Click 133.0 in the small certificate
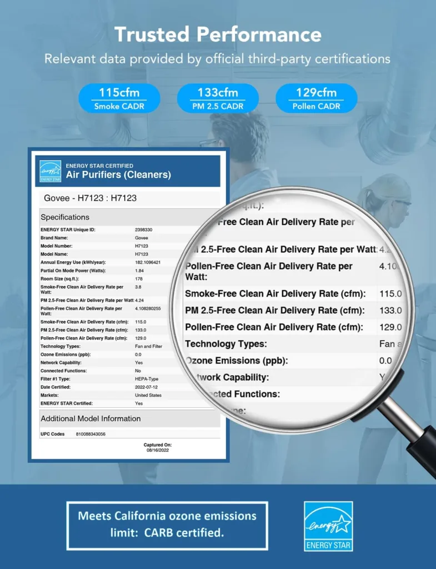 coord(141,330)
